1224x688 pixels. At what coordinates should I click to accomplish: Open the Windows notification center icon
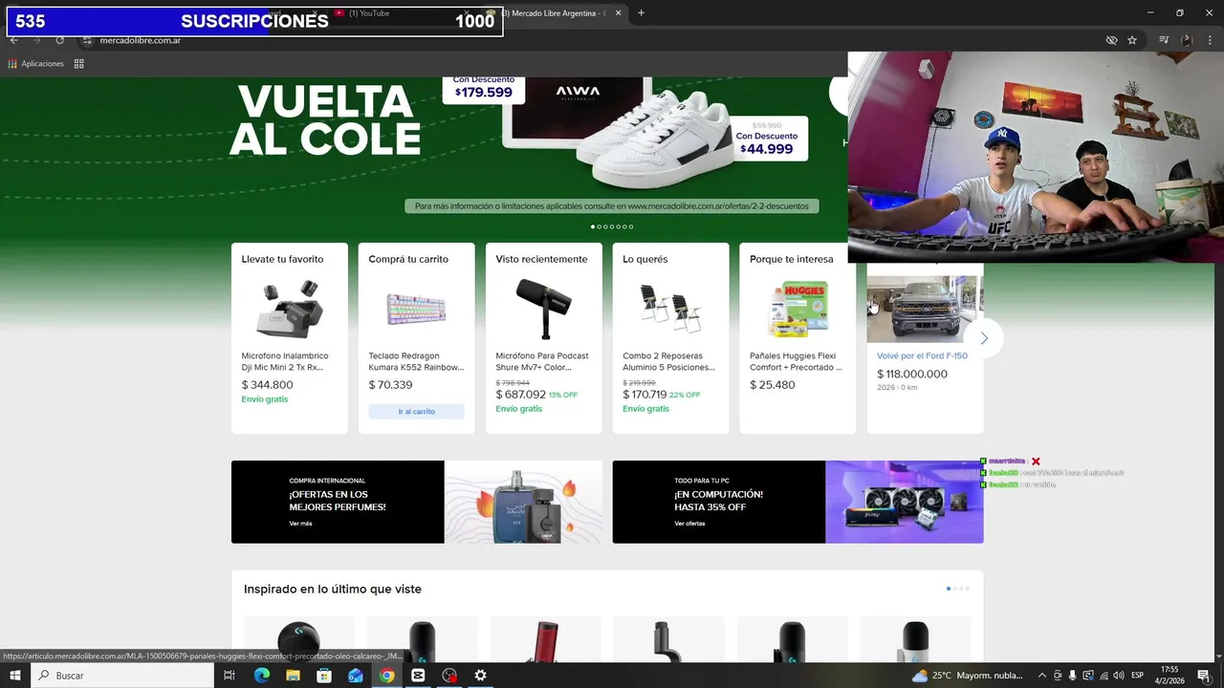1204,676
